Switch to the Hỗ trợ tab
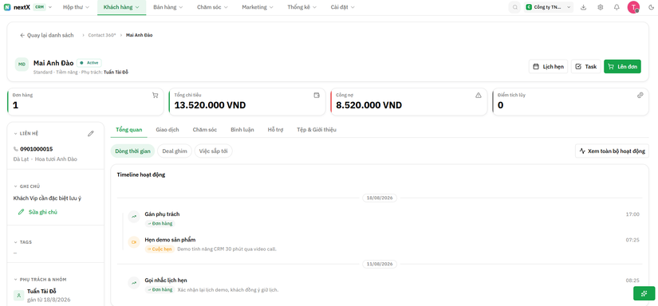This screenshot has width=658, height=306. (275, 130)
